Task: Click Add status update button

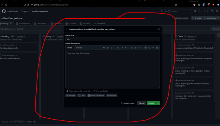Action: pos(181,18)
